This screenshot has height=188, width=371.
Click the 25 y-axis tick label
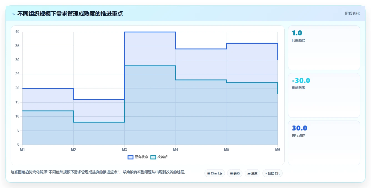point(17,74)
